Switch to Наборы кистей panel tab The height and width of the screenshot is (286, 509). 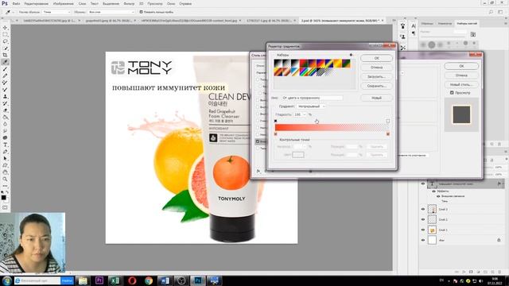467,23
